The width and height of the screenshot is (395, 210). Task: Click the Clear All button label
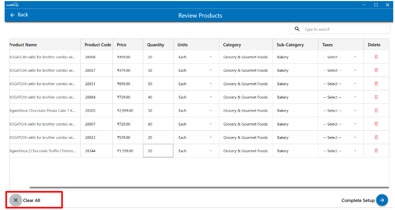pyautogui.click(x=32, y=200)
